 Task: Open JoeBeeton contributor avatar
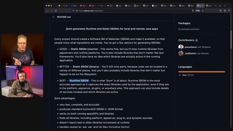click(x=181, y=53)
